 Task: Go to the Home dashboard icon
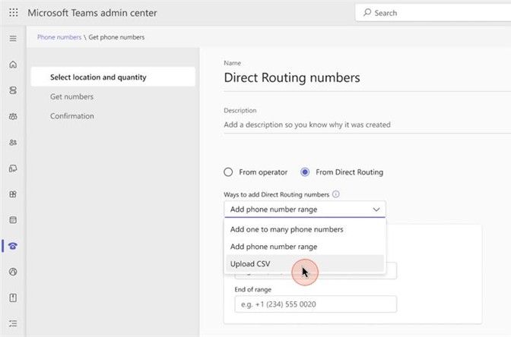coord(13,65)
